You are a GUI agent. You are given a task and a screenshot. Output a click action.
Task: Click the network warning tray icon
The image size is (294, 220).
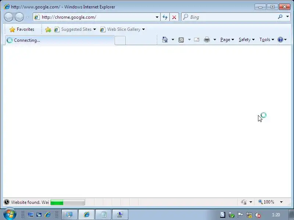pyautogui.click(x=249, y=215)
